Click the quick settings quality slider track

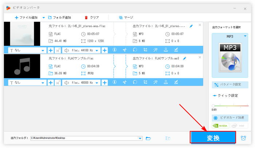(230, 106)
